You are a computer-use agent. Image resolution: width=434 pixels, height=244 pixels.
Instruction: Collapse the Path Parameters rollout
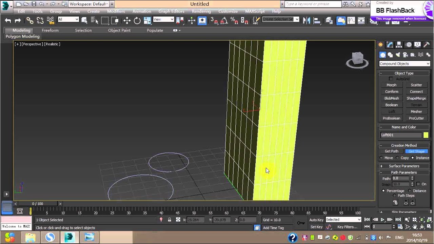[404, 172]
